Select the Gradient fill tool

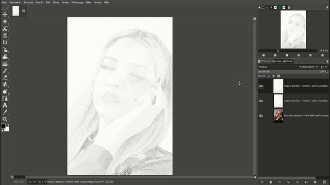pyautogui.click(x=5, y=64)
